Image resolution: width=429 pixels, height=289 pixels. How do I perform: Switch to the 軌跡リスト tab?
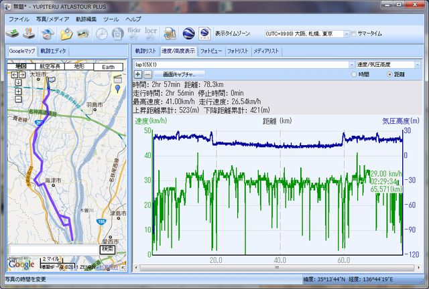pyautogui.click(x=145, y=51)
